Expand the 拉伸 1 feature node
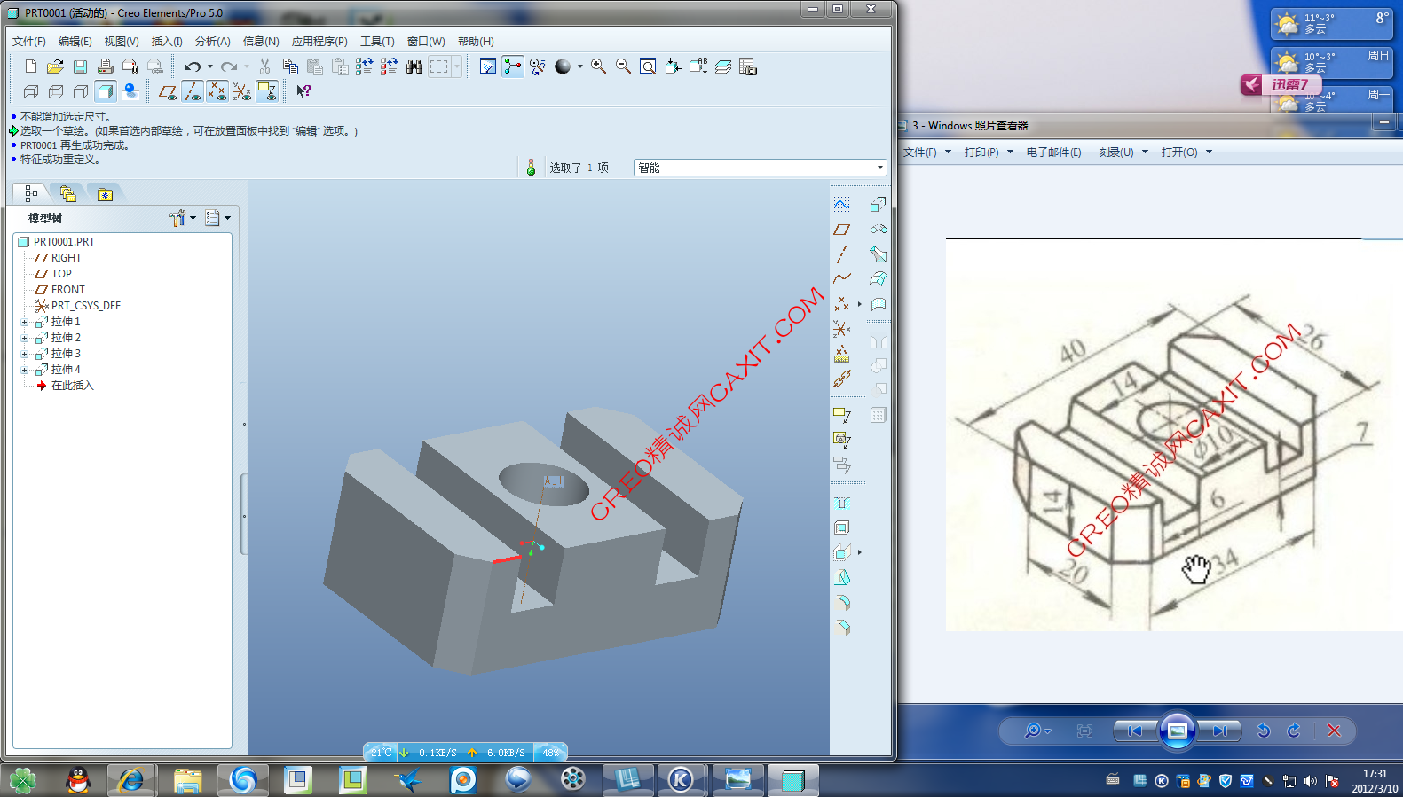The width and height of the screenshot is (1403, 797). pos(25,322)
